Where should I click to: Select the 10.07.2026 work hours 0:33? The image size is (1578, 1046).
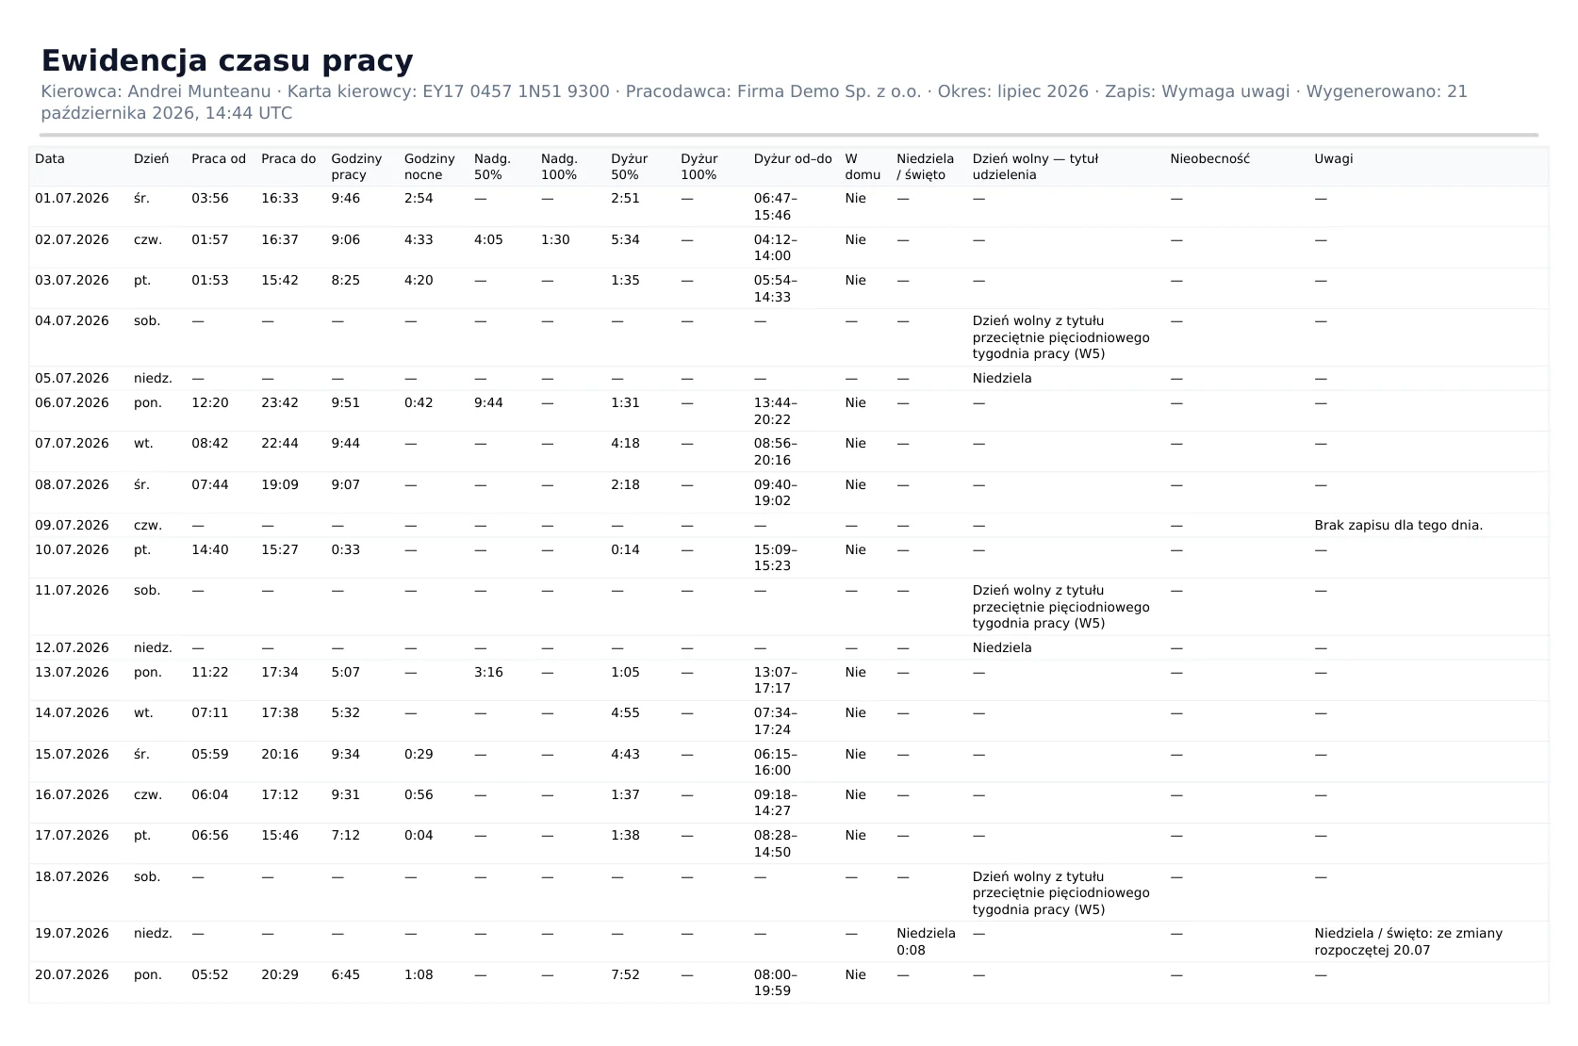click(346, 550)
